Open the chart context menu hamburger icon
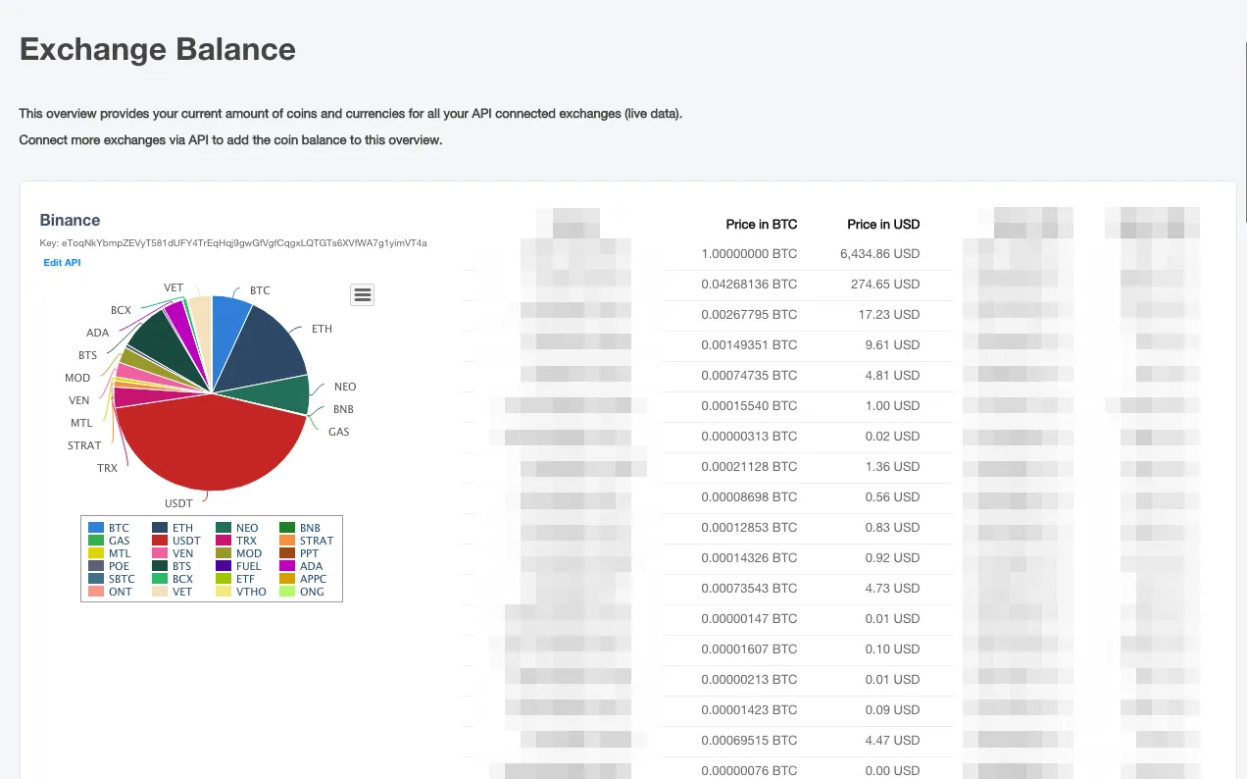Viewport: 1247px width, 779px height. [363, 294]
